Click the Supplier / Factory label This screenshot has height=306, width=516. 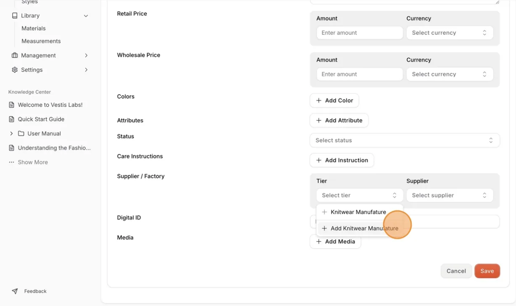(x=141, y=176)
